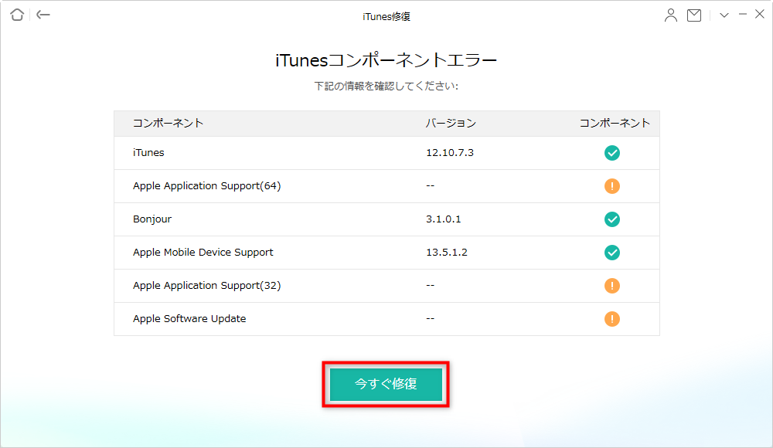Image resolution: width=773 pixels, height=448 pixels.
Task: Close the iTunes修復 window
Action: [x=760, y=15]
